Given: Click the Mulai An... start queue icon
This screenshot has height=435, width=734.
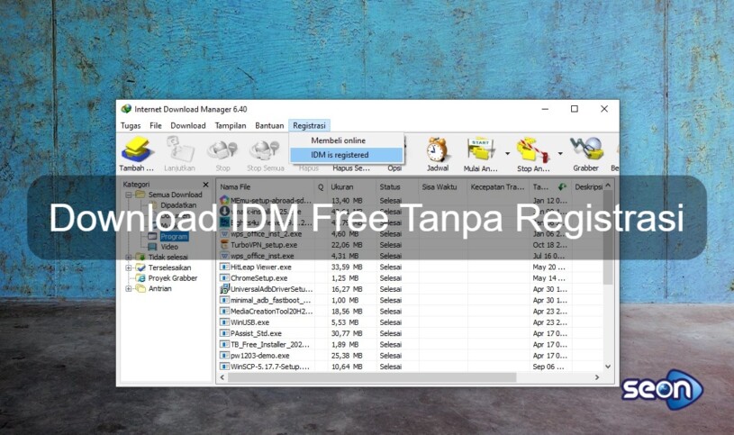Looking at the screenshot, I should (480, 150).
